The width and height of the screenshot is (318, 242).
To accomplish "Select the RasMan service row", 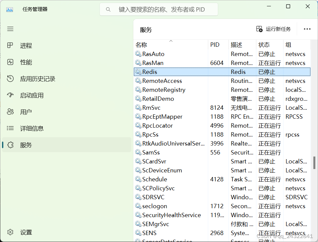I will (x=156, y=63).
